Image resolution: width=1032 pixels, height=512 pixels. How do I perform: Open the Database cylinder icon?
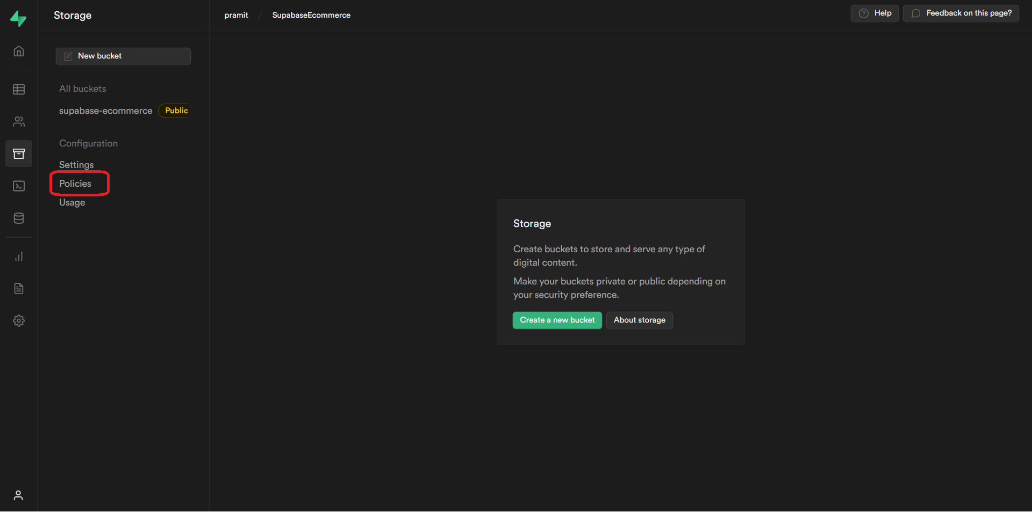[19, 218]
